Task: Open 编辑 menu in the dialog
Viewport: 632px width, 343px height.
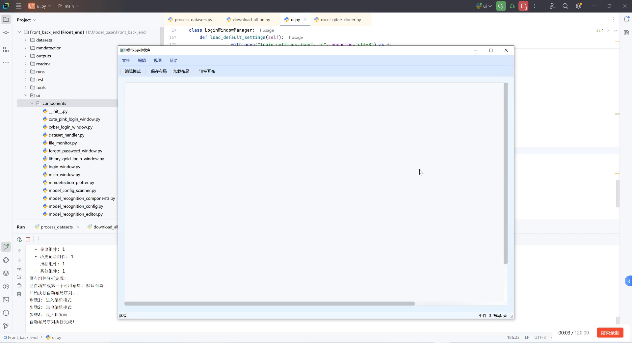Action: click(x=142, y=61)
